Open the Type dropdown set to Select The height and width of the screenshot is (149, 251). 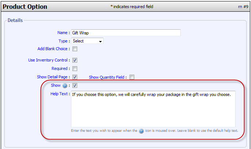[x=87, y=41]
